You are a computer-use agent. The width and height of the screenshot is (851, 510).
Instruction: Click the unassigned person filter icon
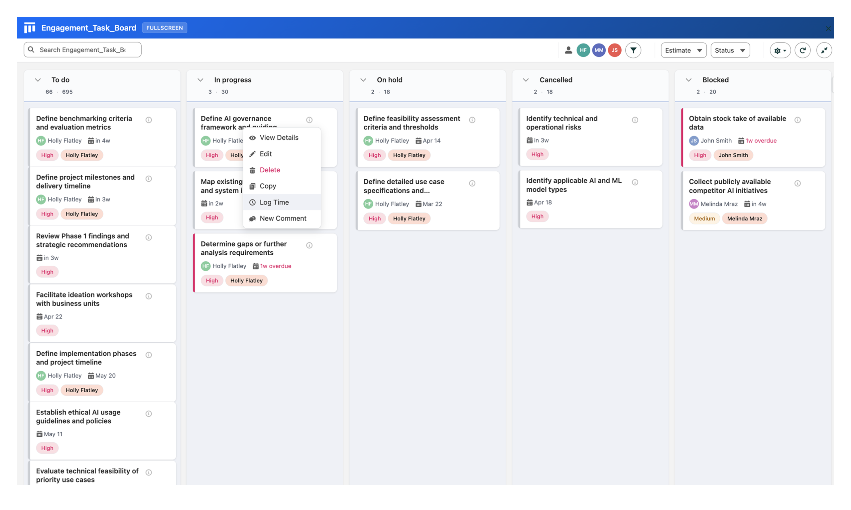[568, 50]
